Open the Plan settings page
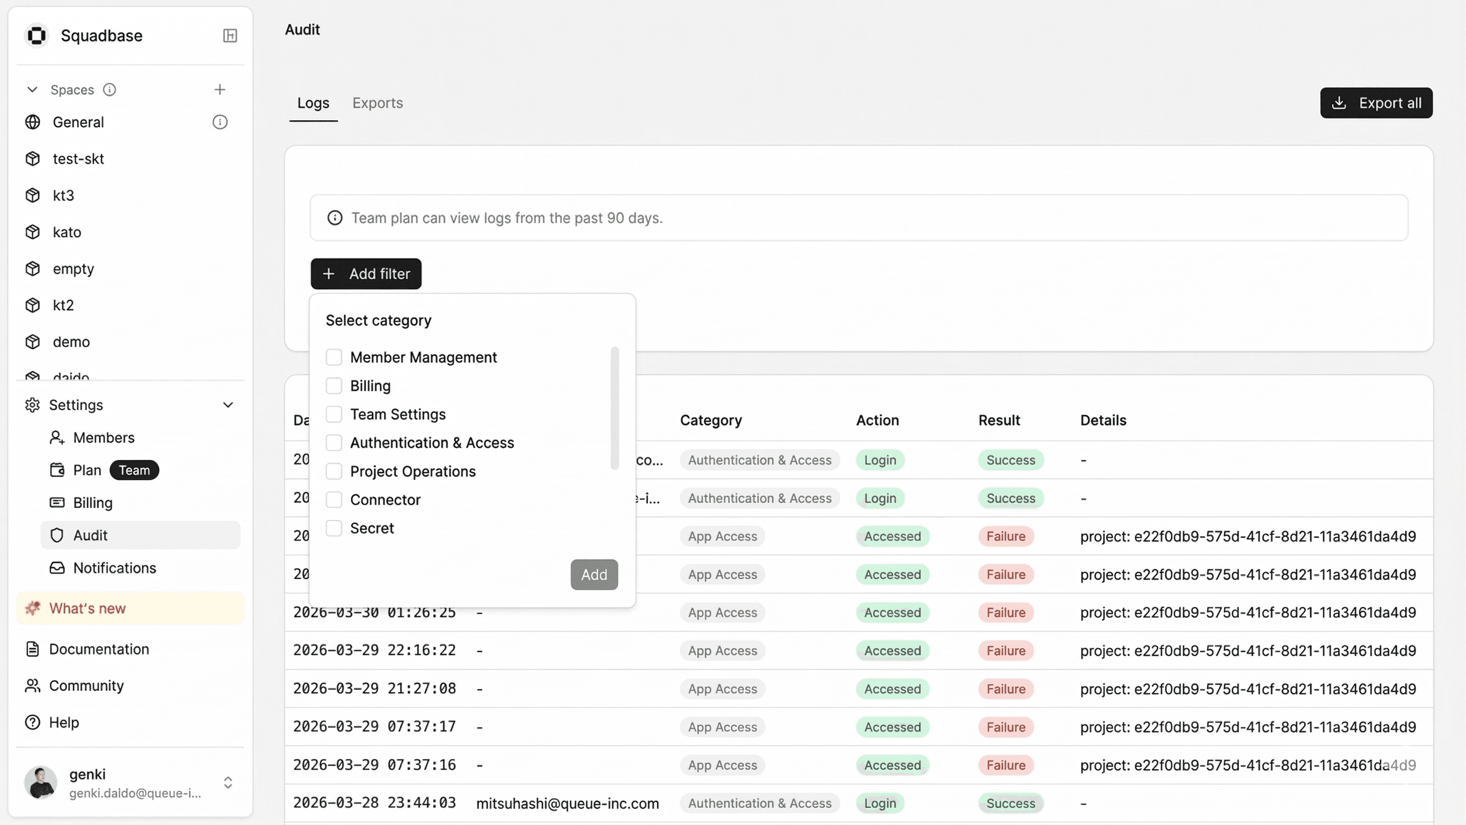Screen dimensions: 1466x825 click(x=87, y=470)
